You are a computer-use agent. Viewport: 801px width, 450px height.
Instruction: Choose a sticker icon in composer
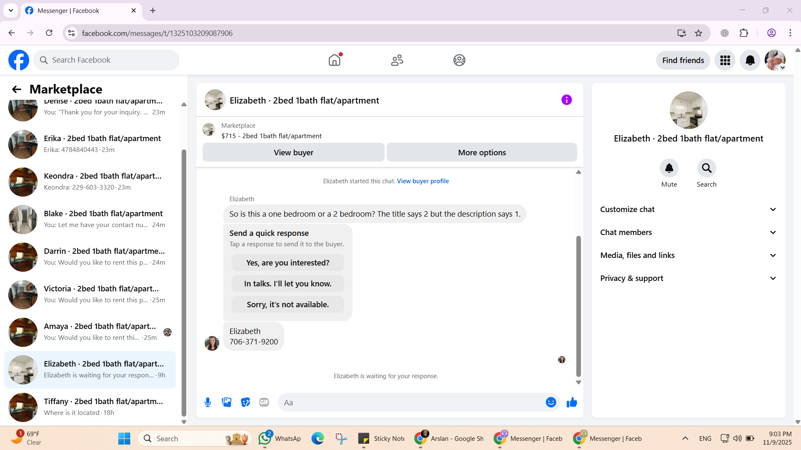click(x=246, y=402)
